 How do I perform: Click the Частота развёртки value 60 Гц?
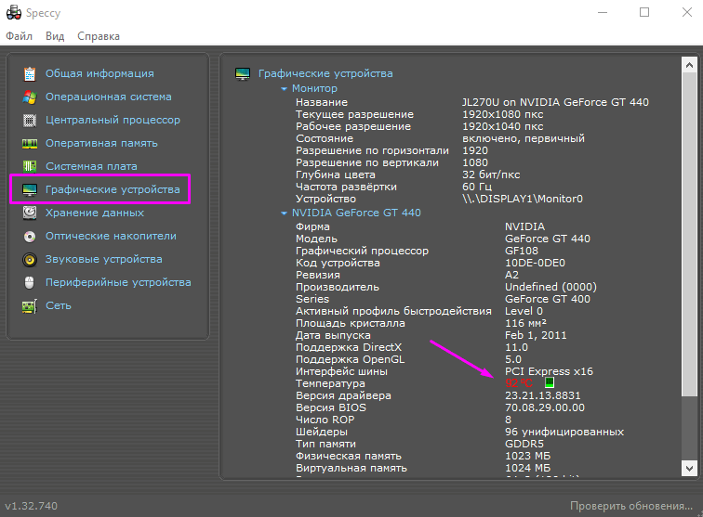(477, 187)
